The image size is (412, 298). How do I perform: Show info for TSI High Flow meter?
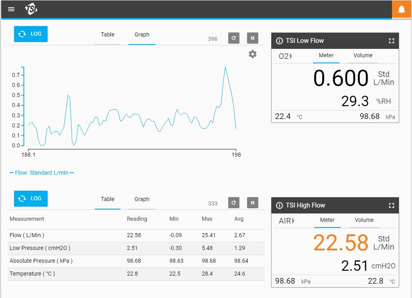pyautogui.click(x=279, y=205)
